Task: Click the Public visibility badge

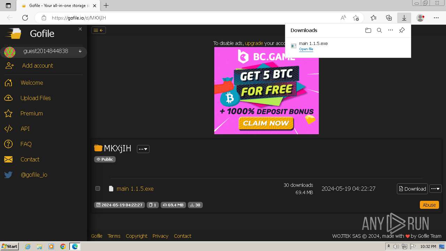Action: click(x=105, y=159)
